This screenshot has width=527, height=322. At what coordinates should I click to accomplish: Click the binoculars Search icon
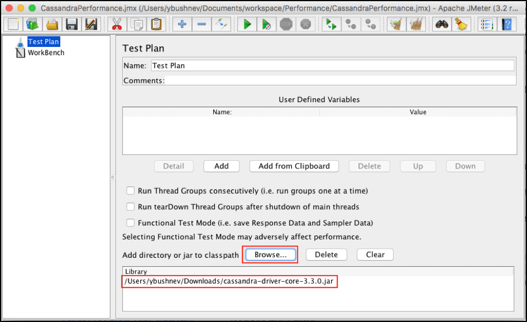(442, 24)
